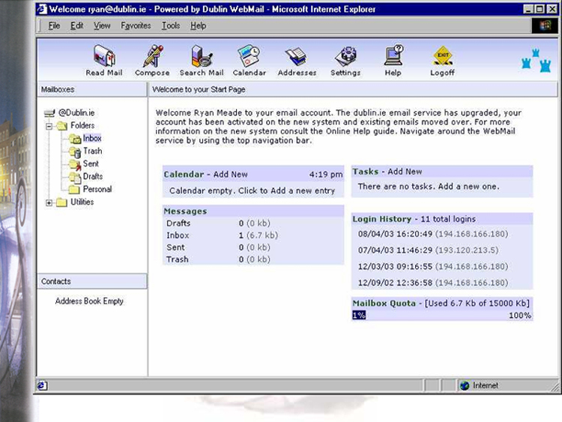Select the Drafts folder

[x=93, y=177]
